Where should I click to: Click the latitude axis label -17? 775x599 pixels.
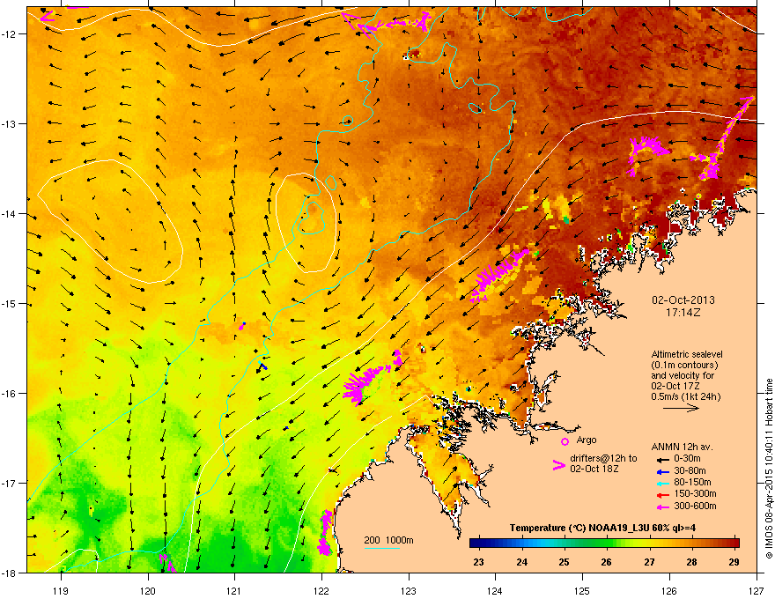click(9, 483)
